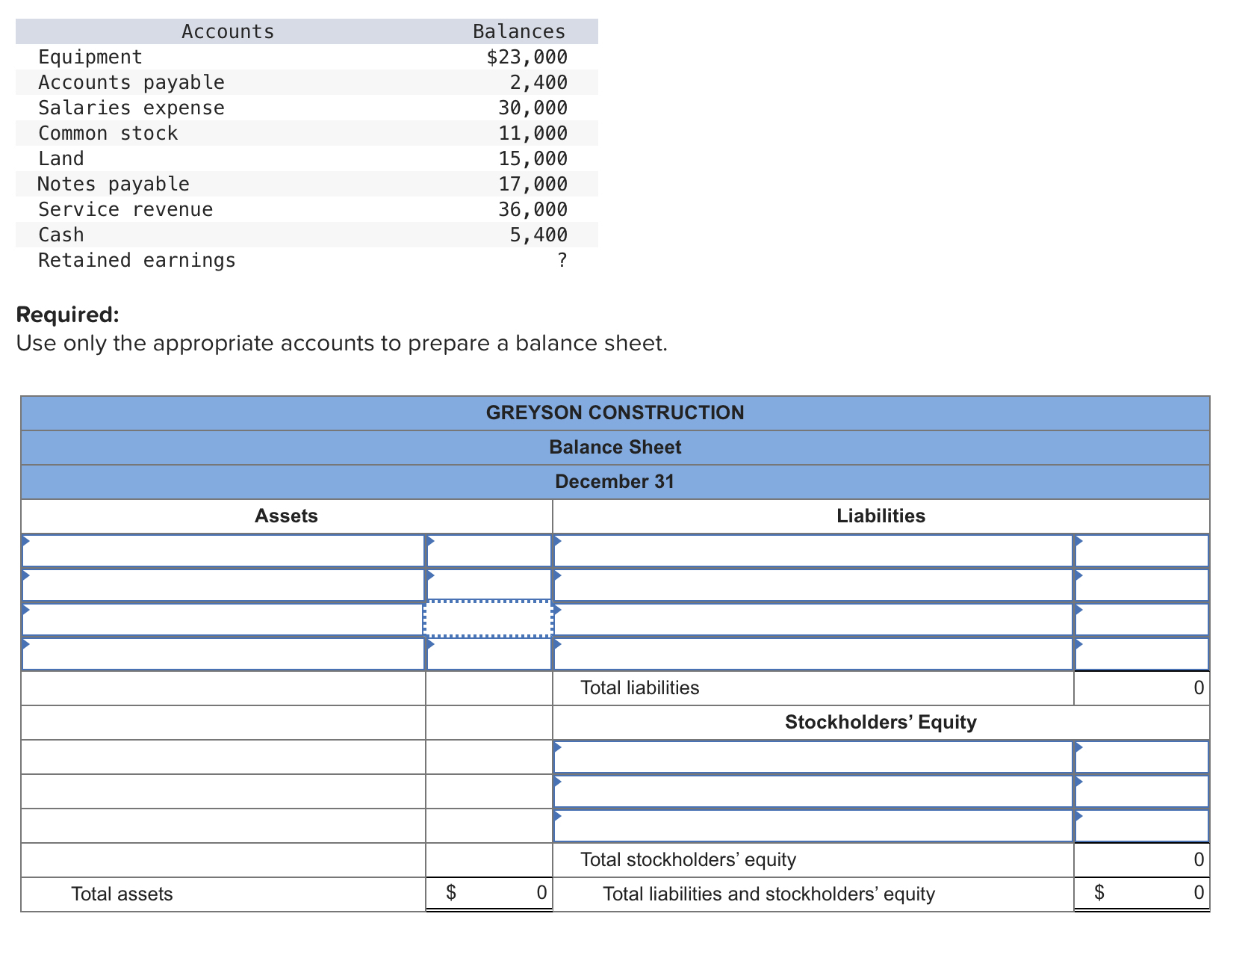This screenshot has width=1248, height=955.
Task: Click the Total liabilities value showing 0
Action: click(1140, 687)
